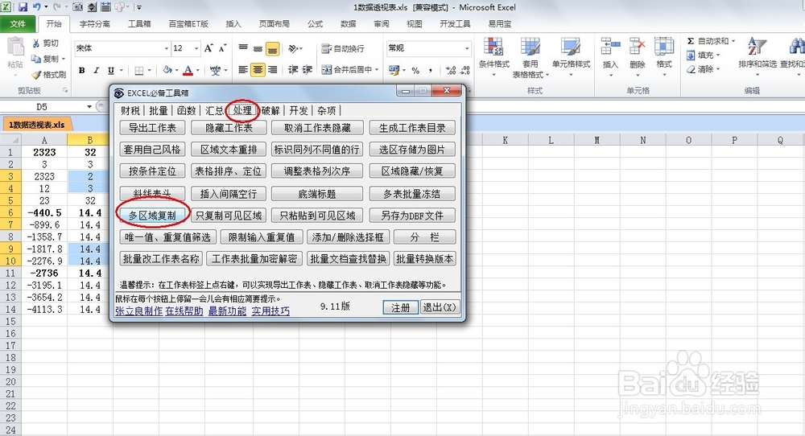Click the Format (格式) cells icon
This screenshot has width=805, height=436.
click(664, 47)
